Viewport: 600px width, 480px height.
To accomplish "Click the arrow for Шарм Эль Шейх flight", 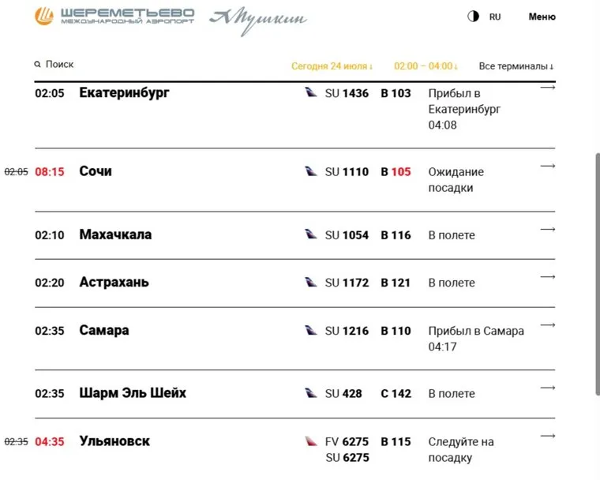I will click(x=547, y=388).
